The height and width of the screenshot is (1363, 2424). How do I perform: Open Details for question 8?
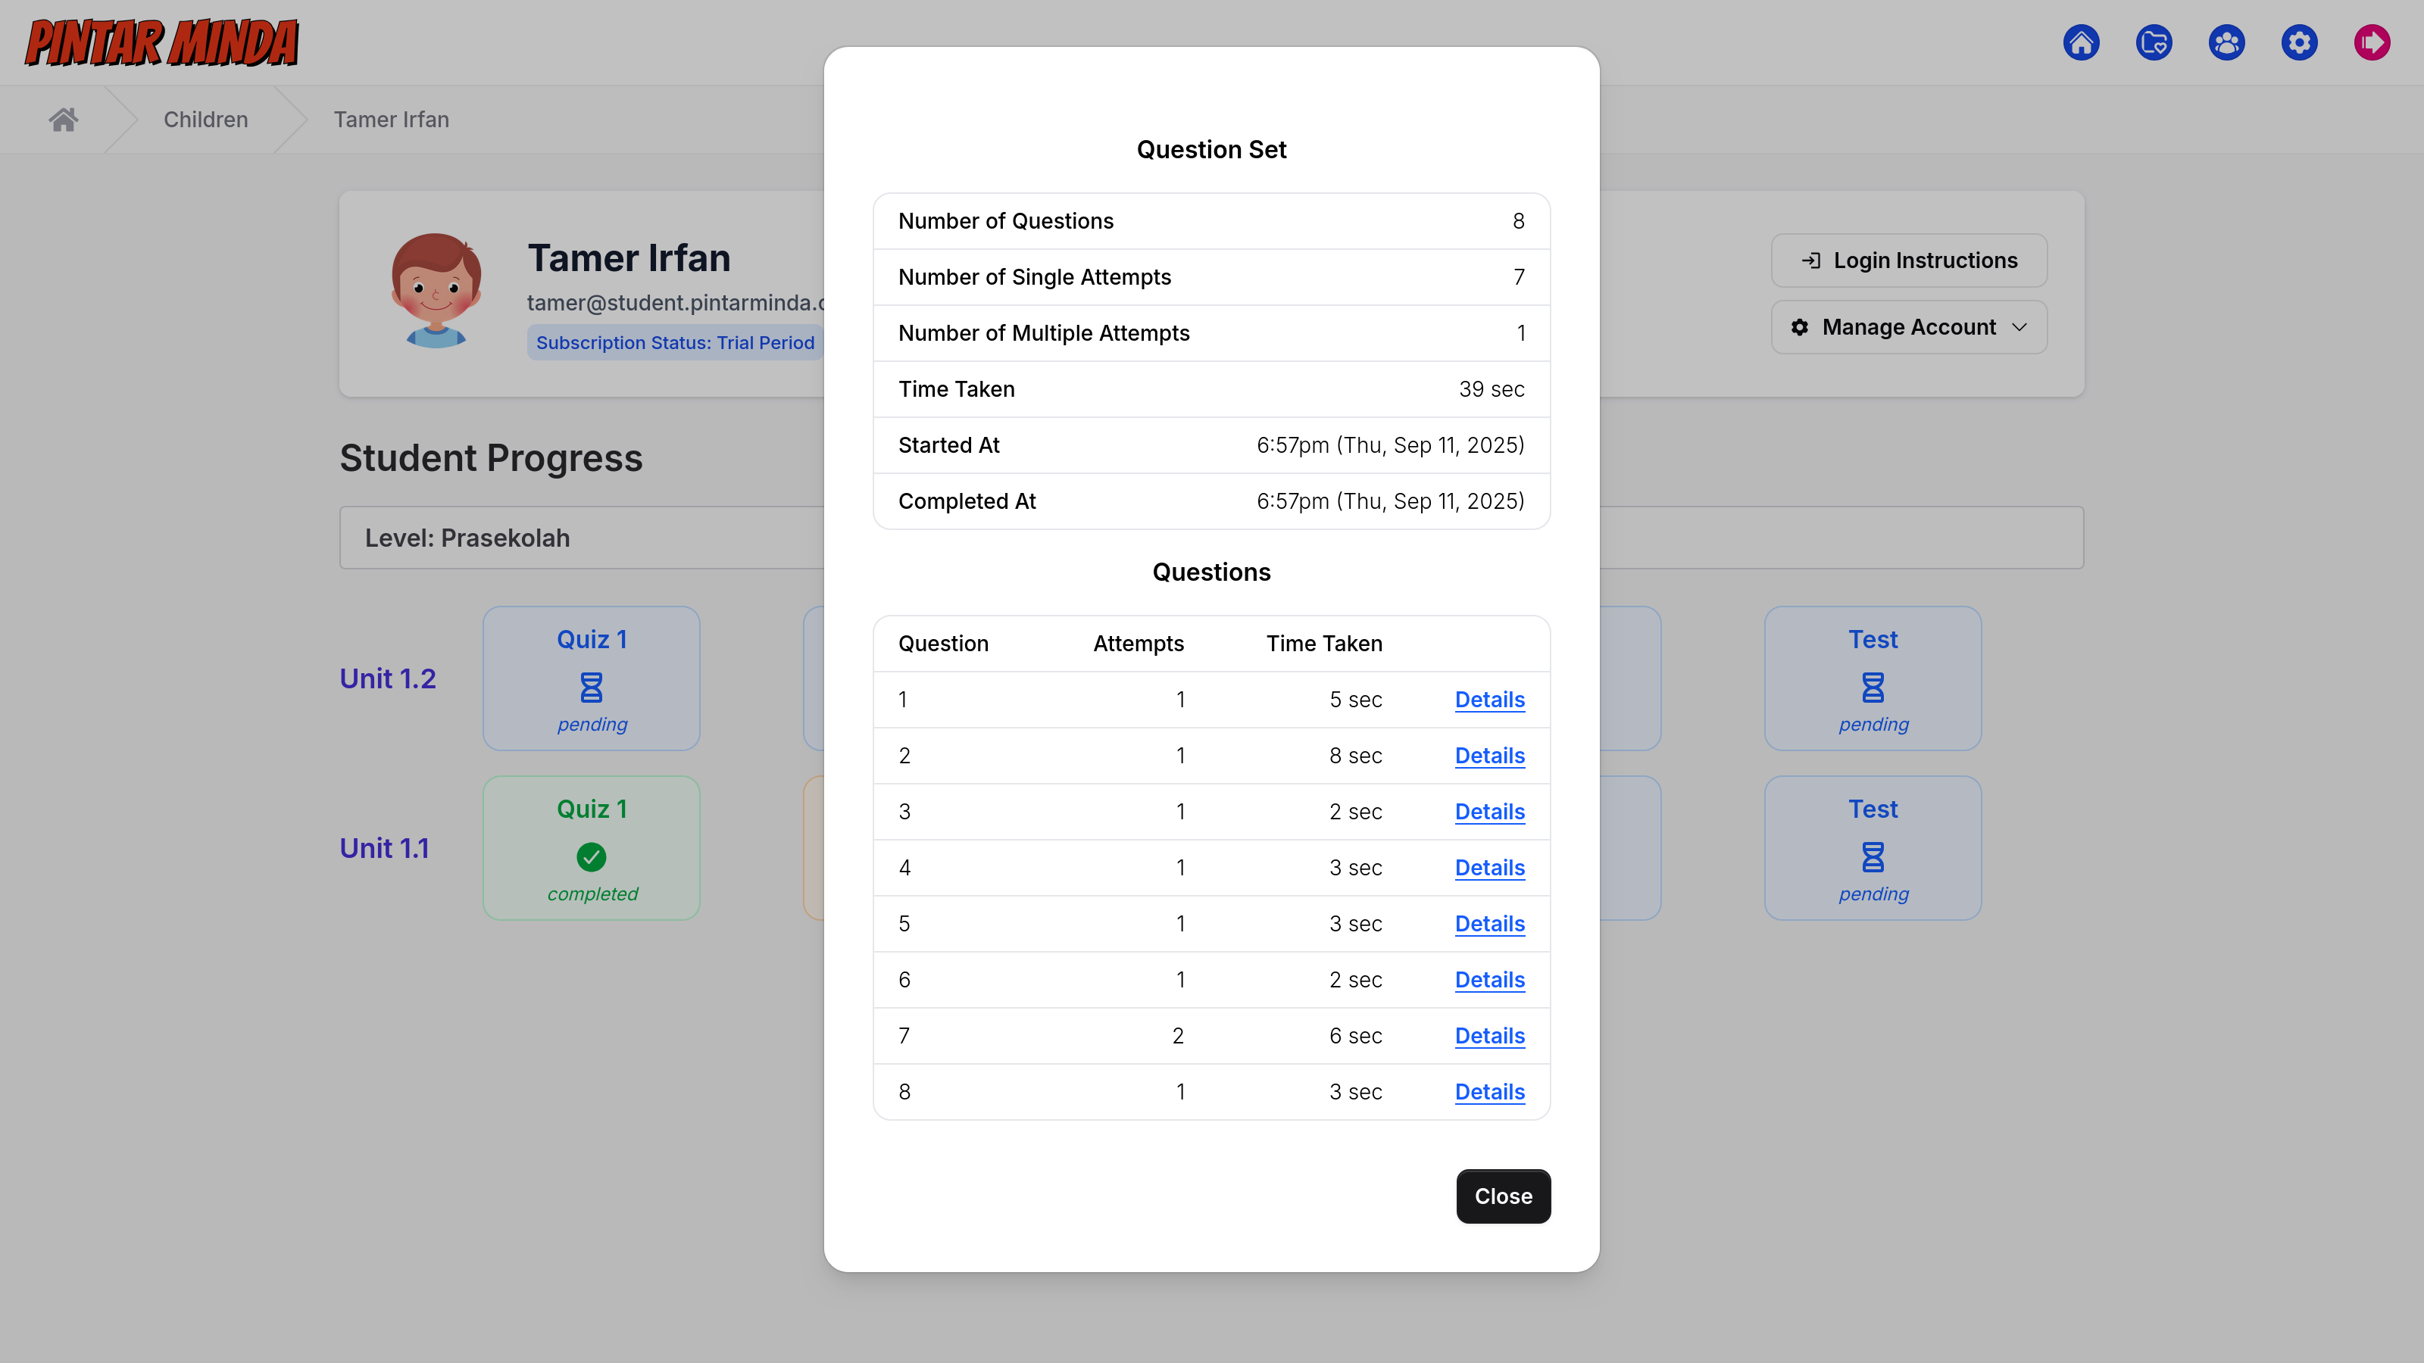[1489, 1092]
